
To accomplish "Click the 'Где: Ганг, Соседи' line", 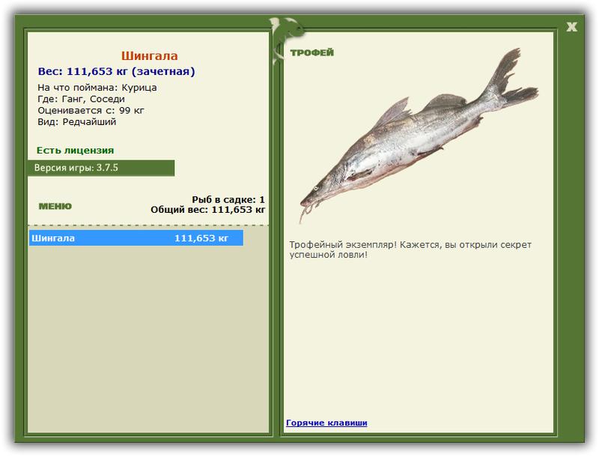I will [x=81, y=99].
